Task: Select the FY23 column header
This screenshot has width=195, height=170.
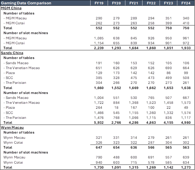Action: click(168, 3)
